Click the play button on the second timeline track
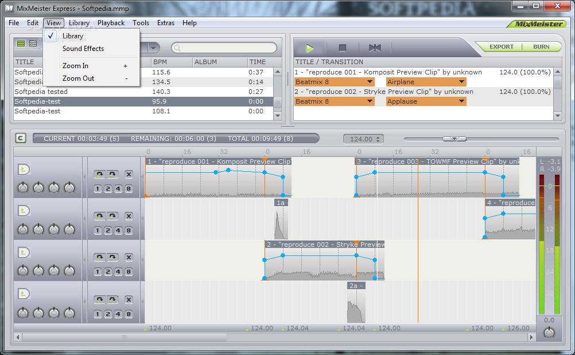 pos(24,211)
